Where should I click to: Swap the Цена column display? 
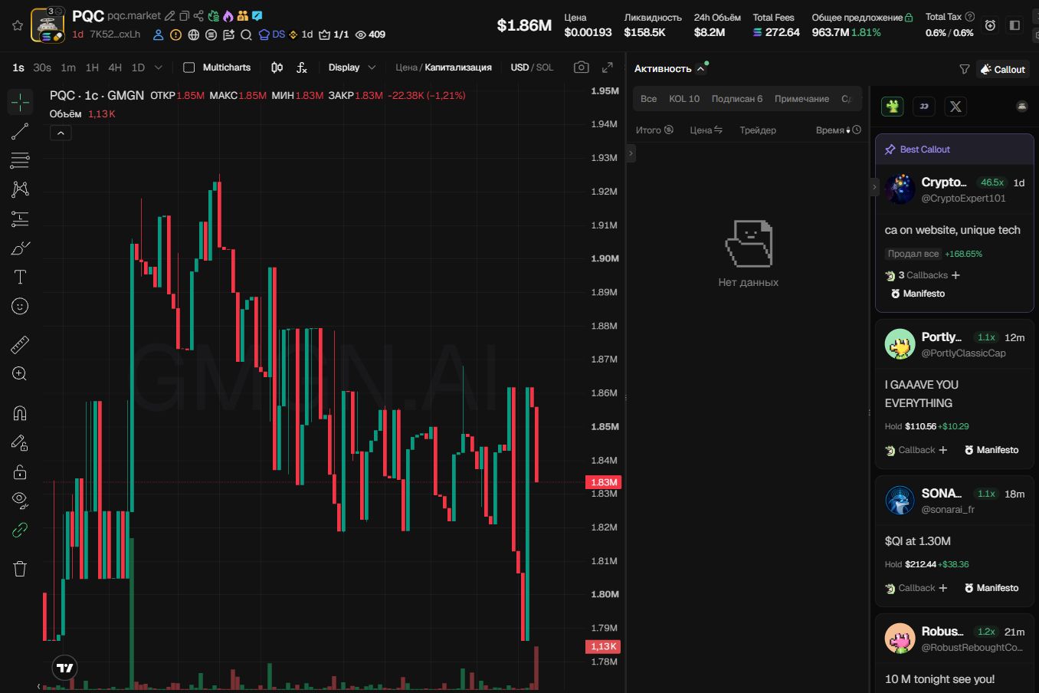coord(718,130)
